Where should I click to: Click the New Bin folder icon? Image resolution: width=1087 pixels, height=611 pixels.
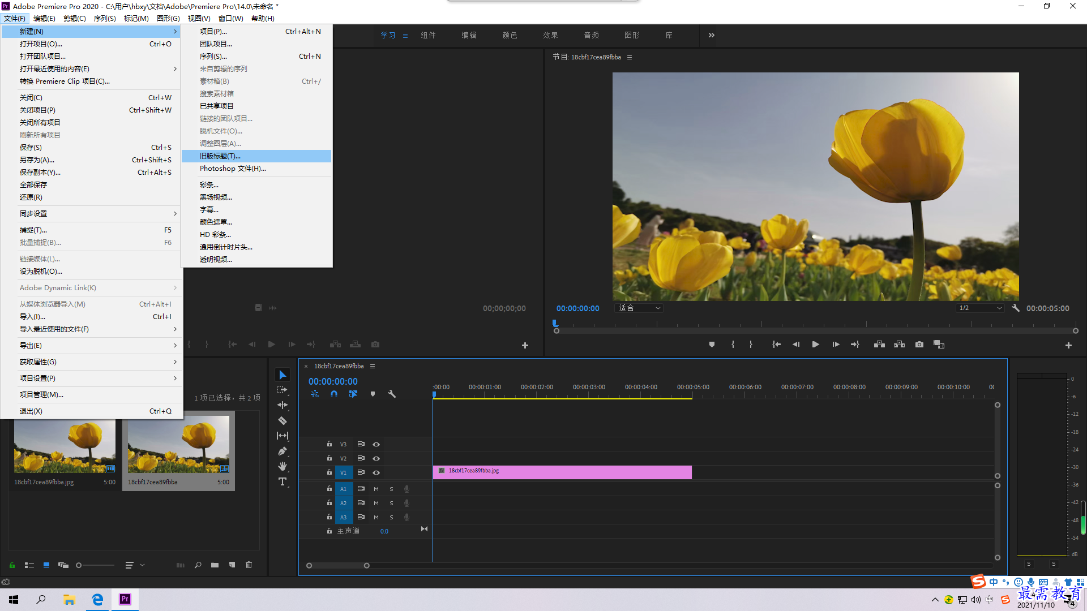click(x=215, y=565)
